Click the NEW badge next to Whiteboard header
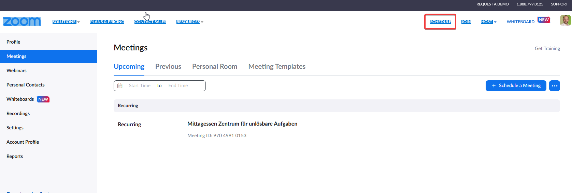 544,20
